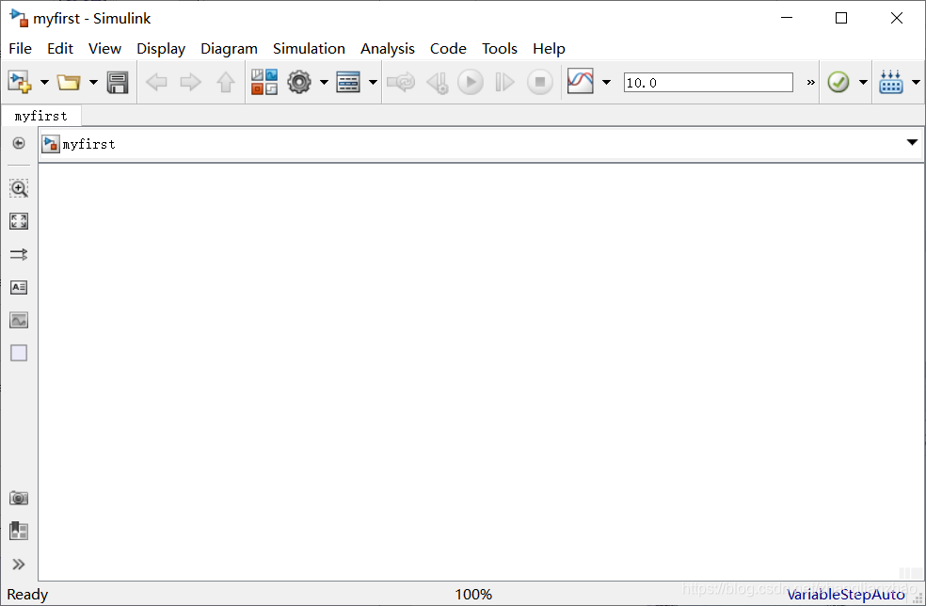Open the Diagram menu
Screen dimensions: 926x606
pyautogui.click(x=229, y=48)
